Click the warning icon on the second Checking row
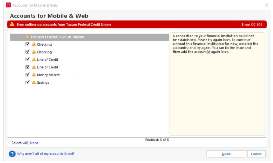273x163 pixels. (x=34, y=52)
